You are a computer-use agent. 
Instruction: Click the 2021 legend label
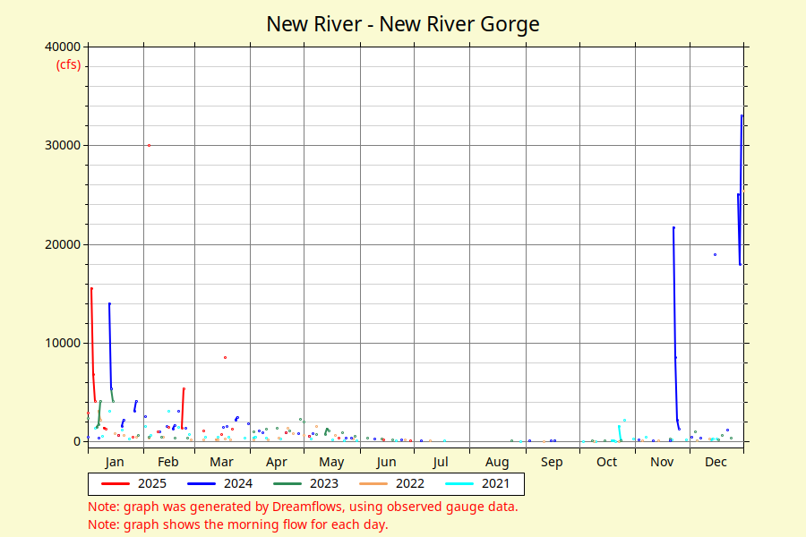tap(495, 483)
